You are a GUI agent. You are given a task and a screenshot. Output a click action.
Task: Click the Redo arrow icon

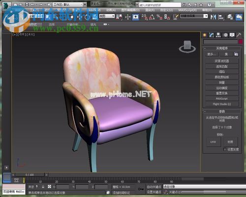(41, 4)
